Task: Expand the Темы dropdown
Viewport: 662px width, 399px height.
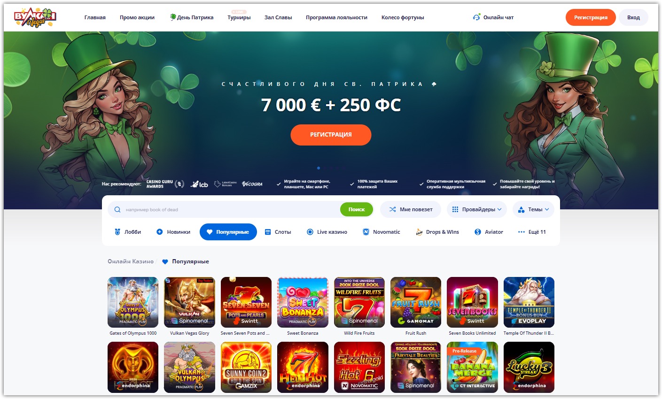Action: pos(533,209)
